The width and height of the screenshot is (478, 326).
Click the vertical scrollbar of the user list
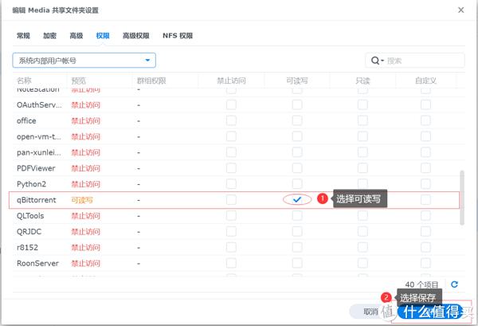pos(462,198)
